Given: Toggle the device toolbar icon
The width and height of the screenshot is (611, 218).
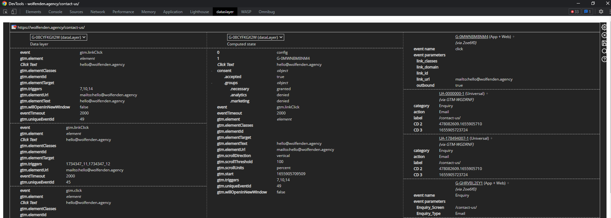Looking at the screenshot, I should tap(14, 12).
